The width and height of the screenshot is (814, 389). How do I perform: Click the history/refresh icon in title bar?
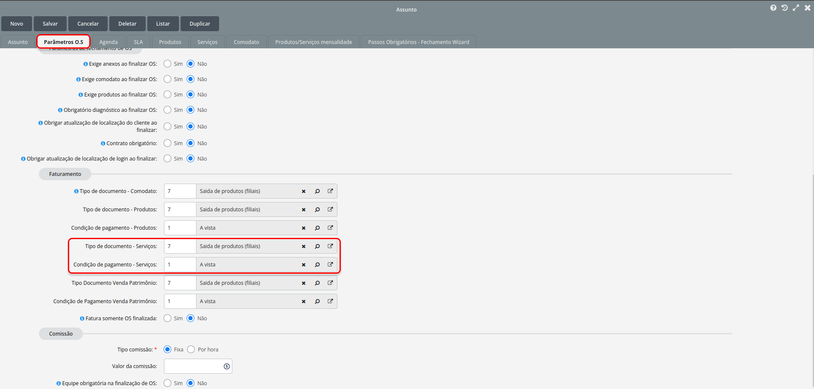point(785,8)
